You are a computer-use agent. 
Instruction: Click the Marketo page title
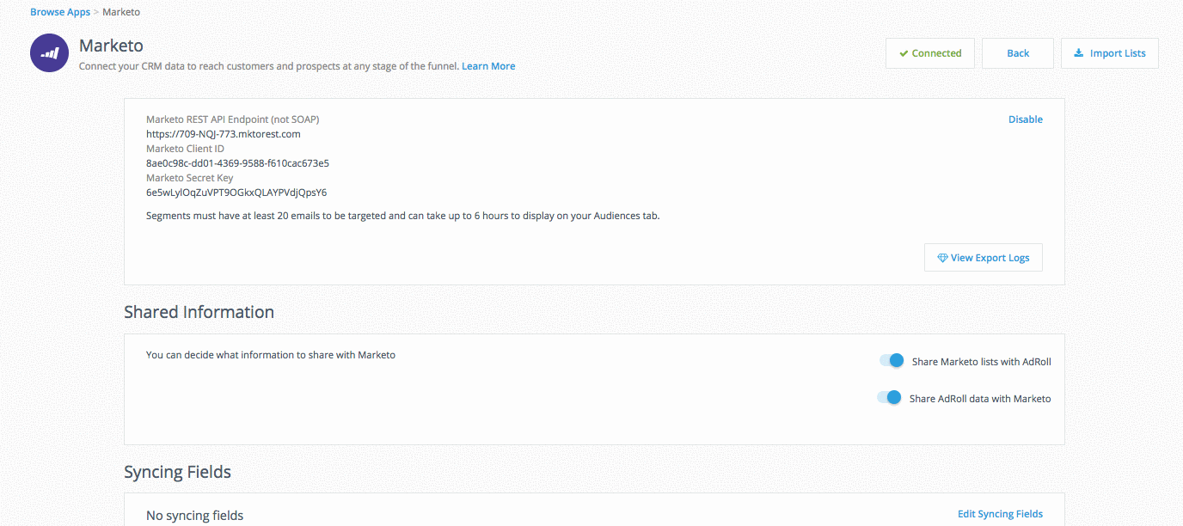coord(110,46)
